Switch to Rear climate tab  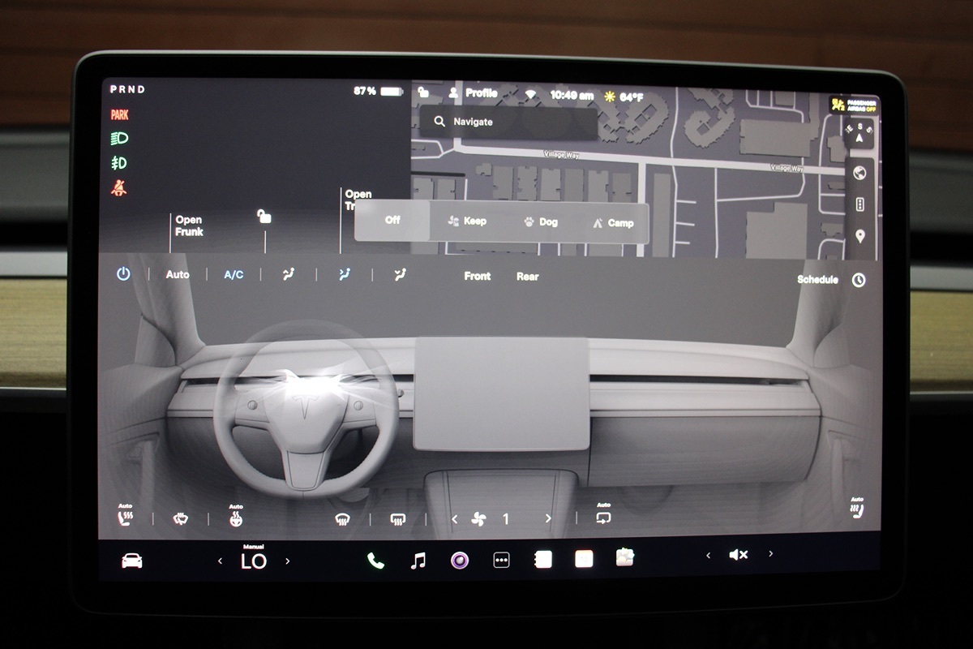tap(527, 277)
